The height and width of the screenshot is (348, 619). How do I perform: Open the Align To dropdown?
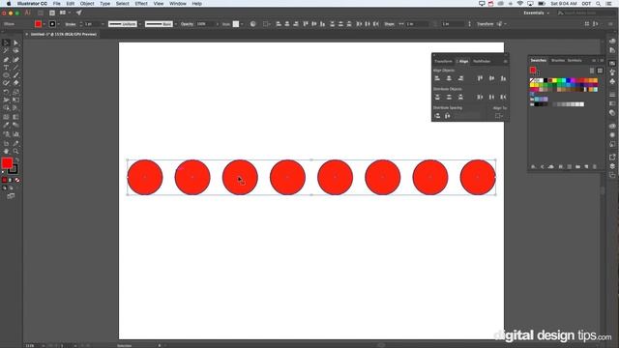499,116
